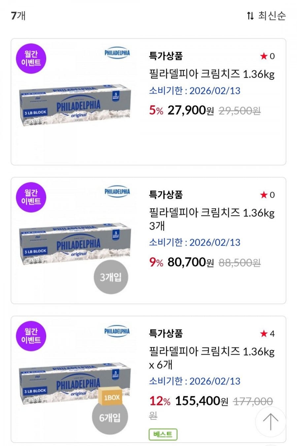Open 필라델피아 크림치즈 1.36kg product title
This screenshot has height=446, width=297.
pos(212,74)
